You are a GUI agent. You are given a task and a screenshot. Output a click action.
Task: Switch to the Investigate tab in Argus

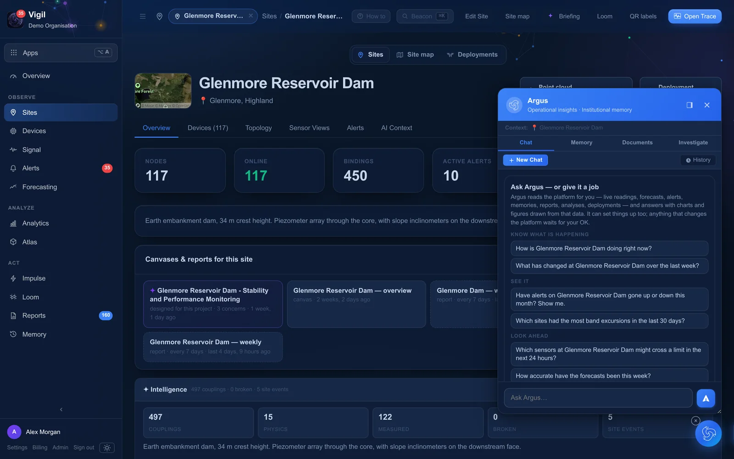693,143
